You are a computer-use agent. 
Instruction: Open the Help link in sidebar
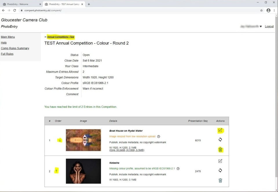[4, 43]
